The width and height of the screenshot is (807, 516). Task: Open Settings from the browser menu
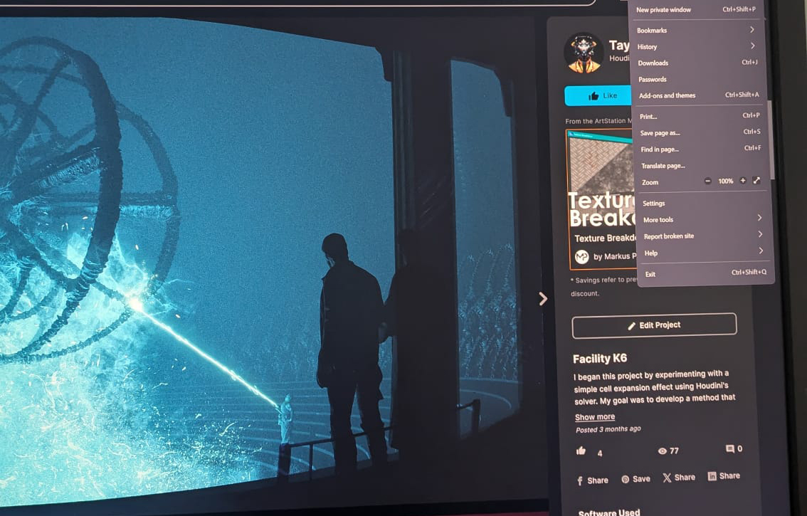tap(703, 204)
